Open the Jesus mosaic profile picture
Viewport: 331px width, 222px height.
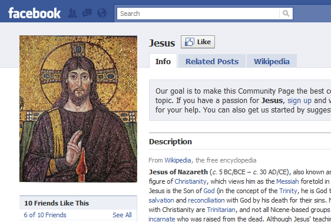(x=78, y=109)
